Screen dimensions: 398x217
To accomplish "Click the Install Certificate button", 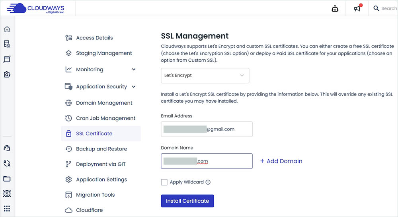I will tap(187, 201).
